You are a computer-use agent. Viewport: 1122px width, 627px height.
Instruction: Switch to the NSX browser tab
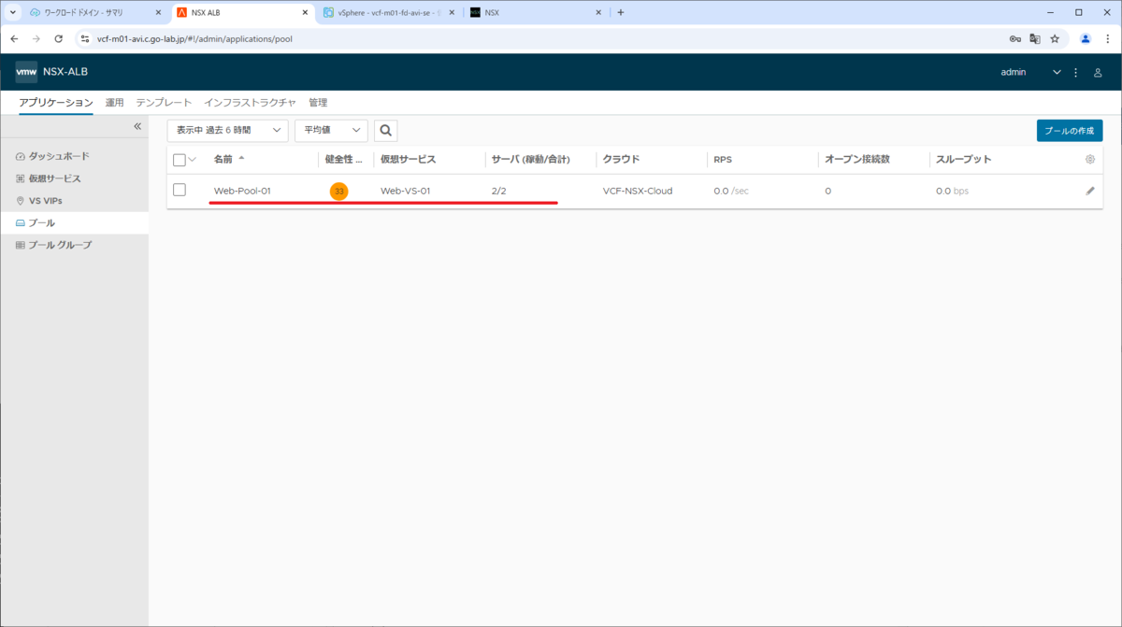point(535,12)
